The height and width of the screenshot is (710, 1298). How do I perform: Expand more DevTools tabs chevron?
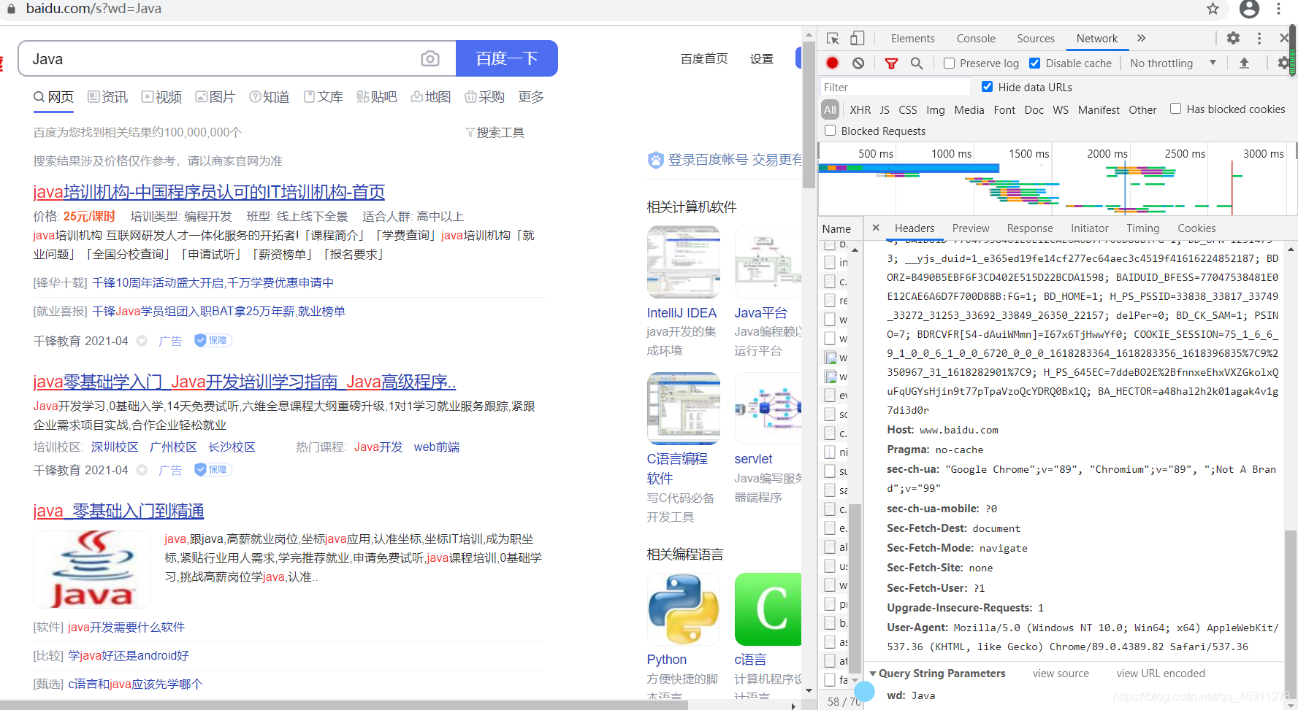pos(1142,38)
